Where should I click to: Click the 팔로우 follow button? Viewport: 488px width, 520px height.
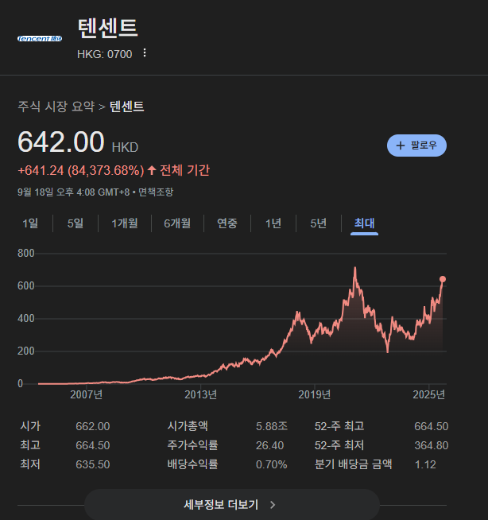coord(416,146)
